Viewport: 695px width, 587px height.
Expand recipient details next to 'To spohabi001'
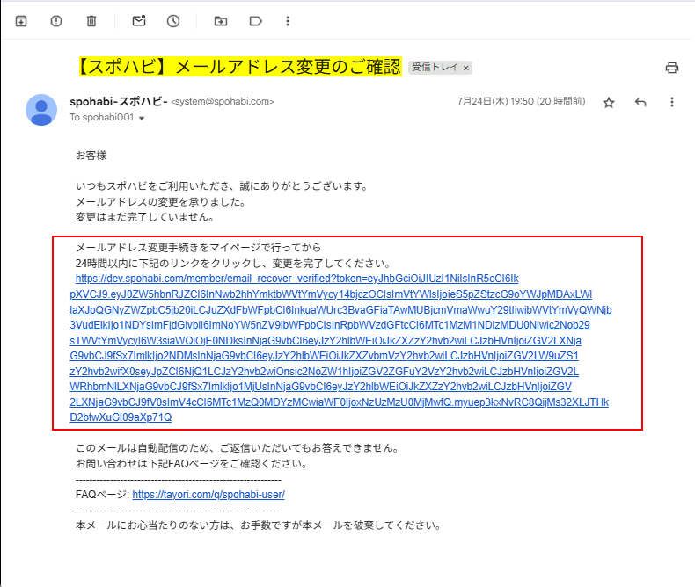point(142,119)
